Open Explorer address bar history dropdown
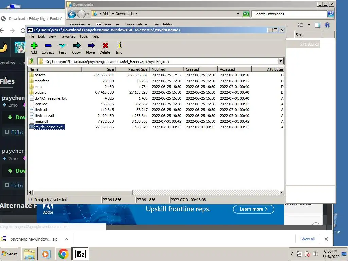 pyautogui.click(x=238, y=14)
